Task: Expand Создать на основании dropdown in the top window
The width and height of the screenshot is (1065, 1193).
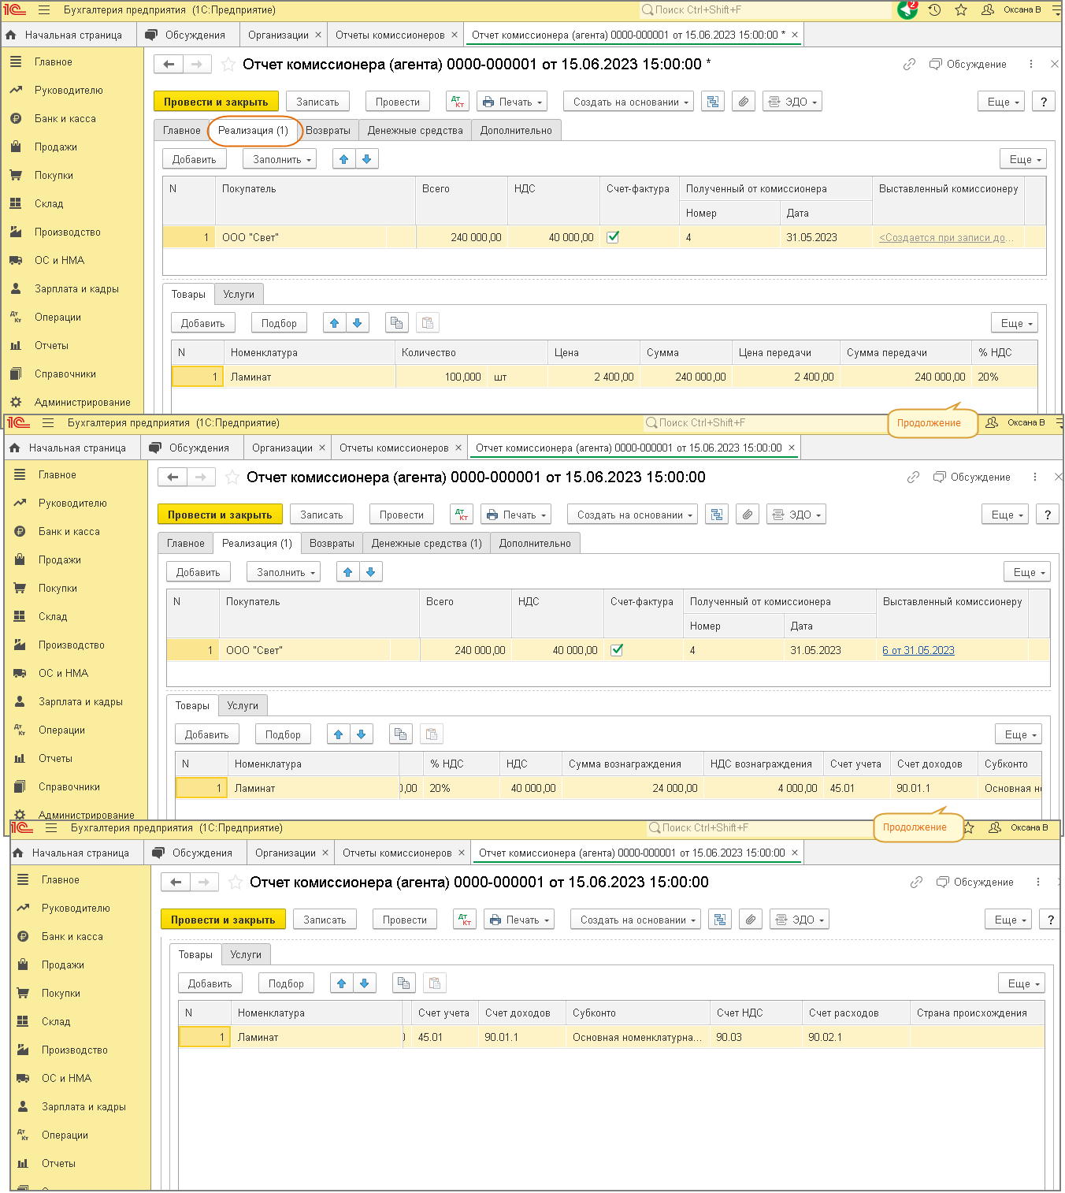Action: (x=629, y=102)
